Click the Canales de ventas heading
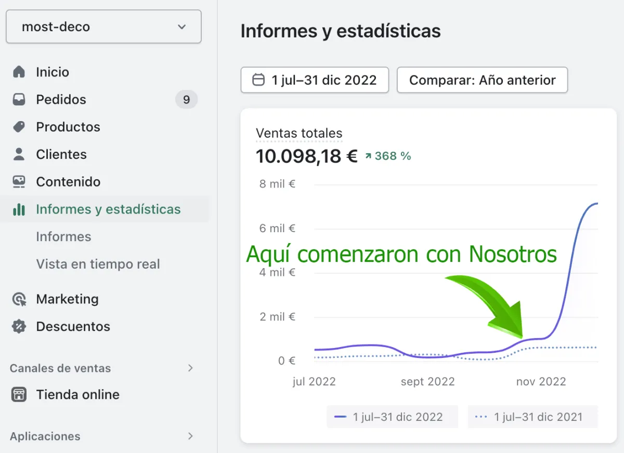Screen dimensions: 624x453 [60, 368]
